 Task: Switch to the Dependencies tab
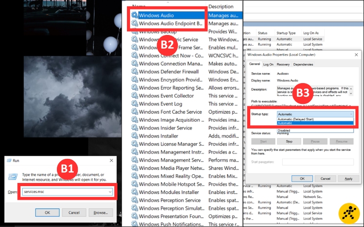[303, 64]
